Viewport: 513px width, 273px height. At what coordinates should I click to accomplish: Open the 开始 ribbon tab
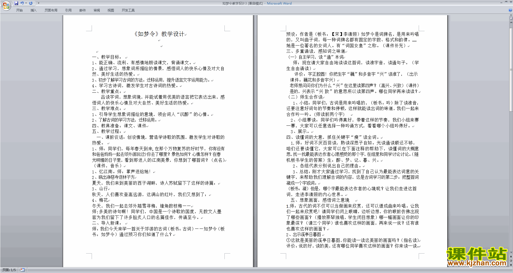(19, 10)
